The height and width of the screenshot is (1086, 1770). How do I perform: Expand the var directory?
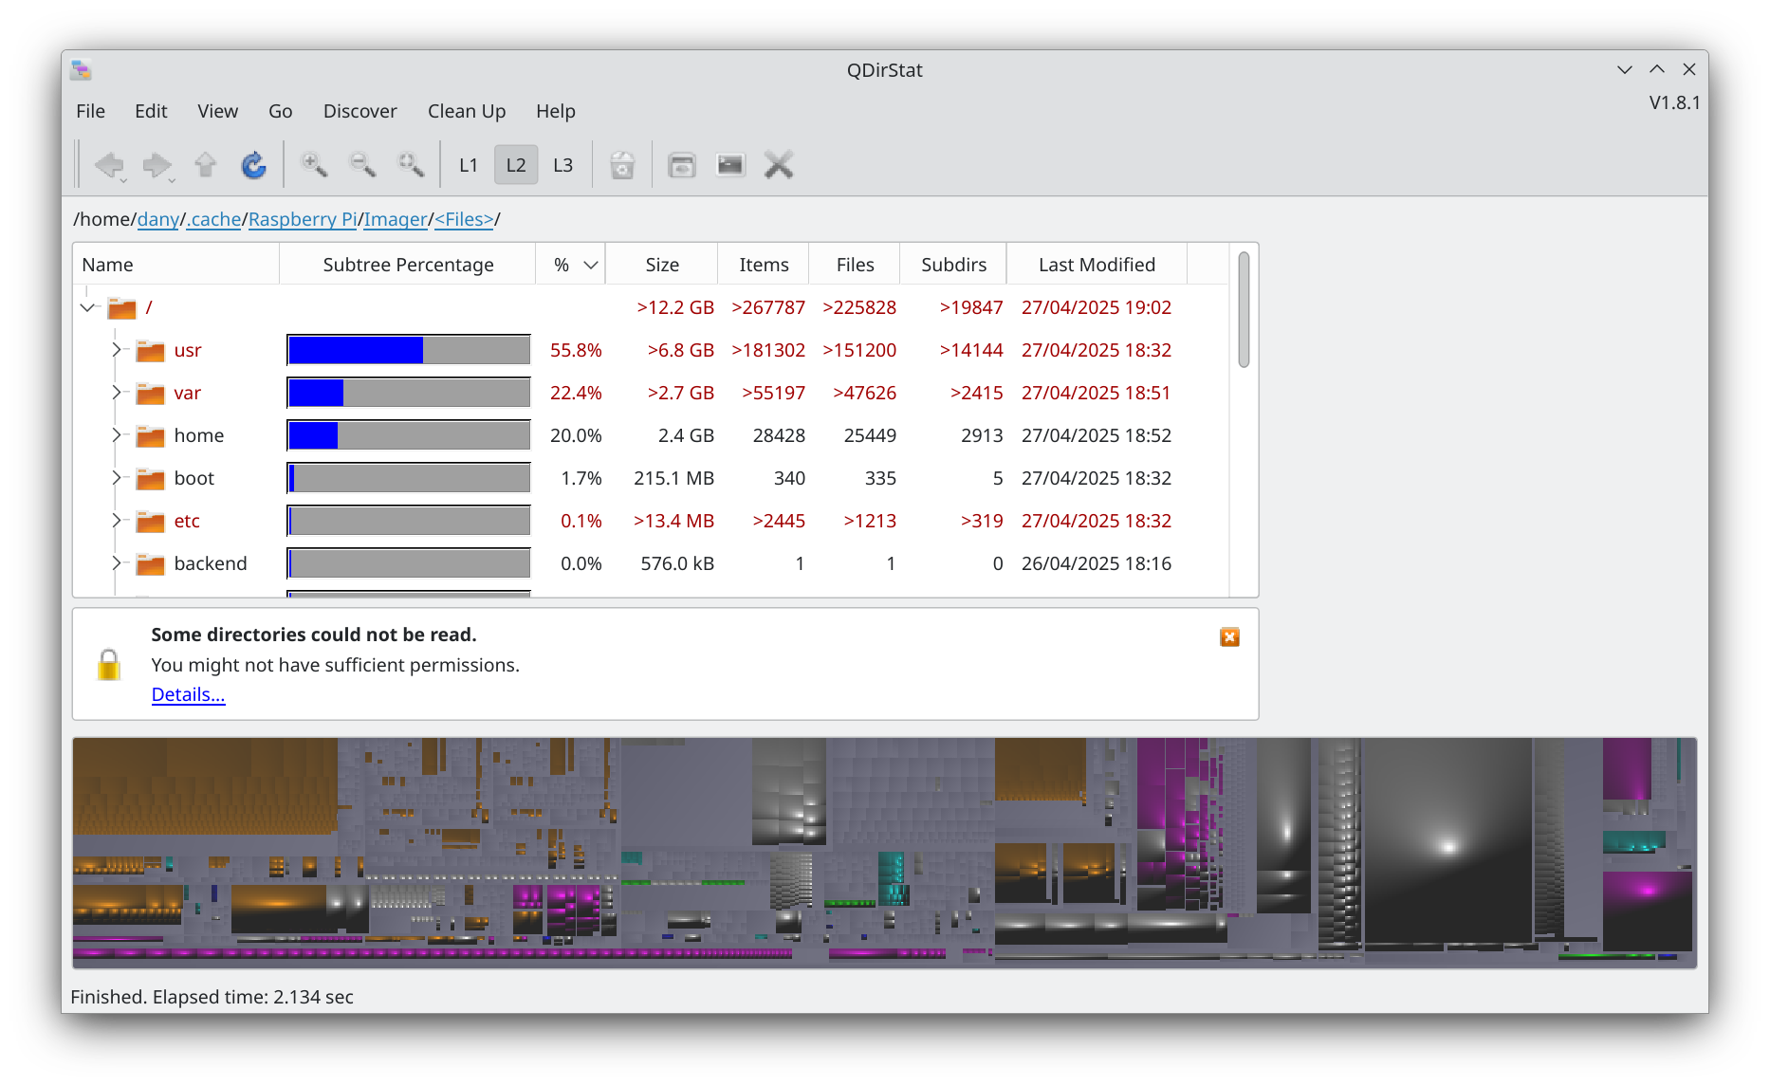click(117, 393)
